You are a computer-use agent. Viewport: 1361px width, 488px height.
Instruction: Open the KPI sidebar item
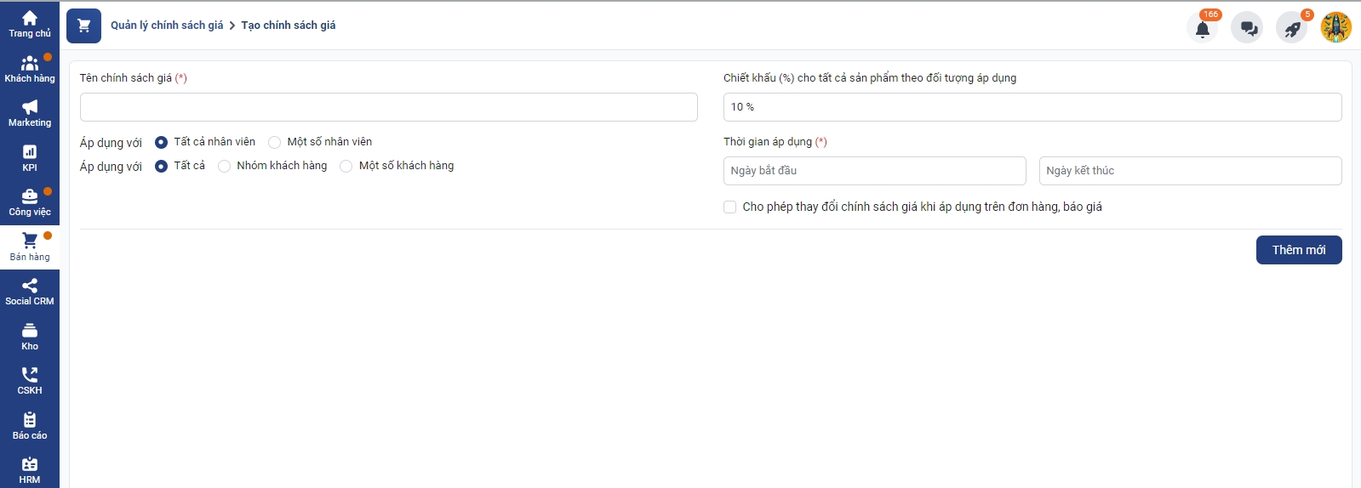[x=30, y=158]
